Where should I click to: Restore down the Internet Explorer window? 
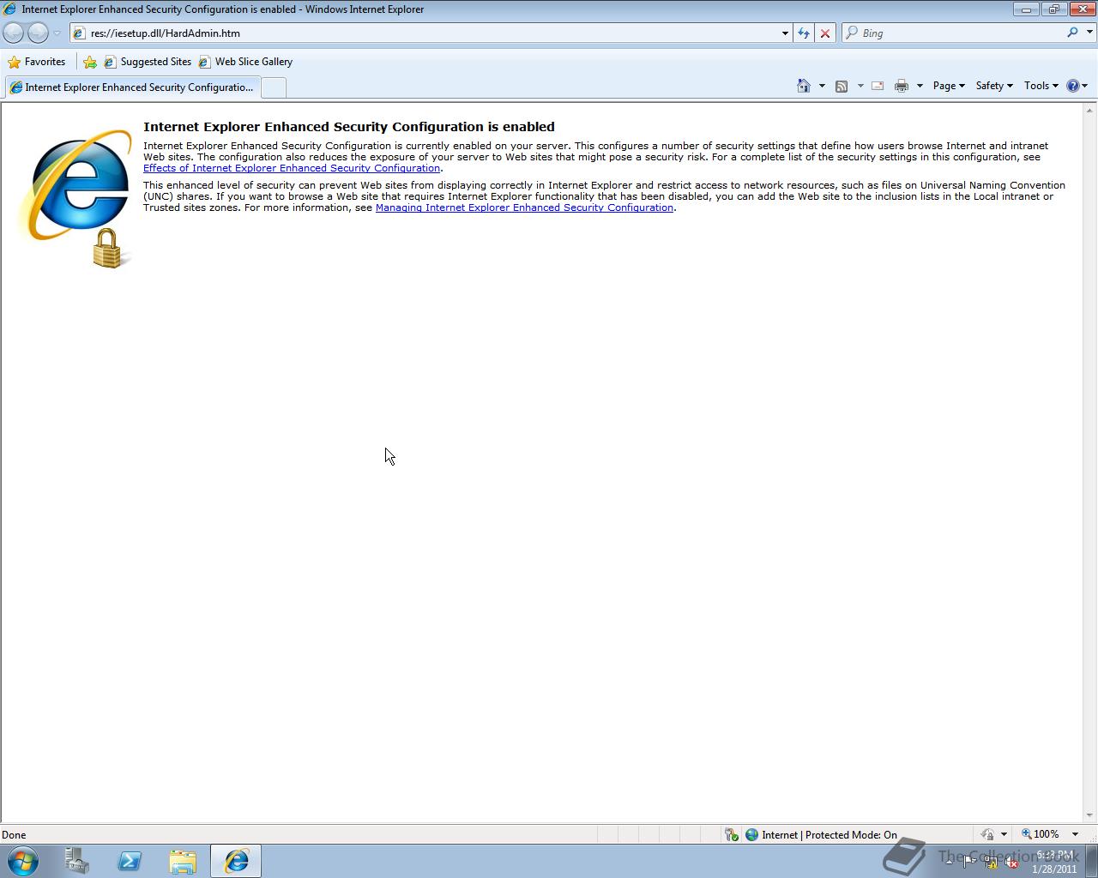pyautogui.click(x=1053, y=9)
